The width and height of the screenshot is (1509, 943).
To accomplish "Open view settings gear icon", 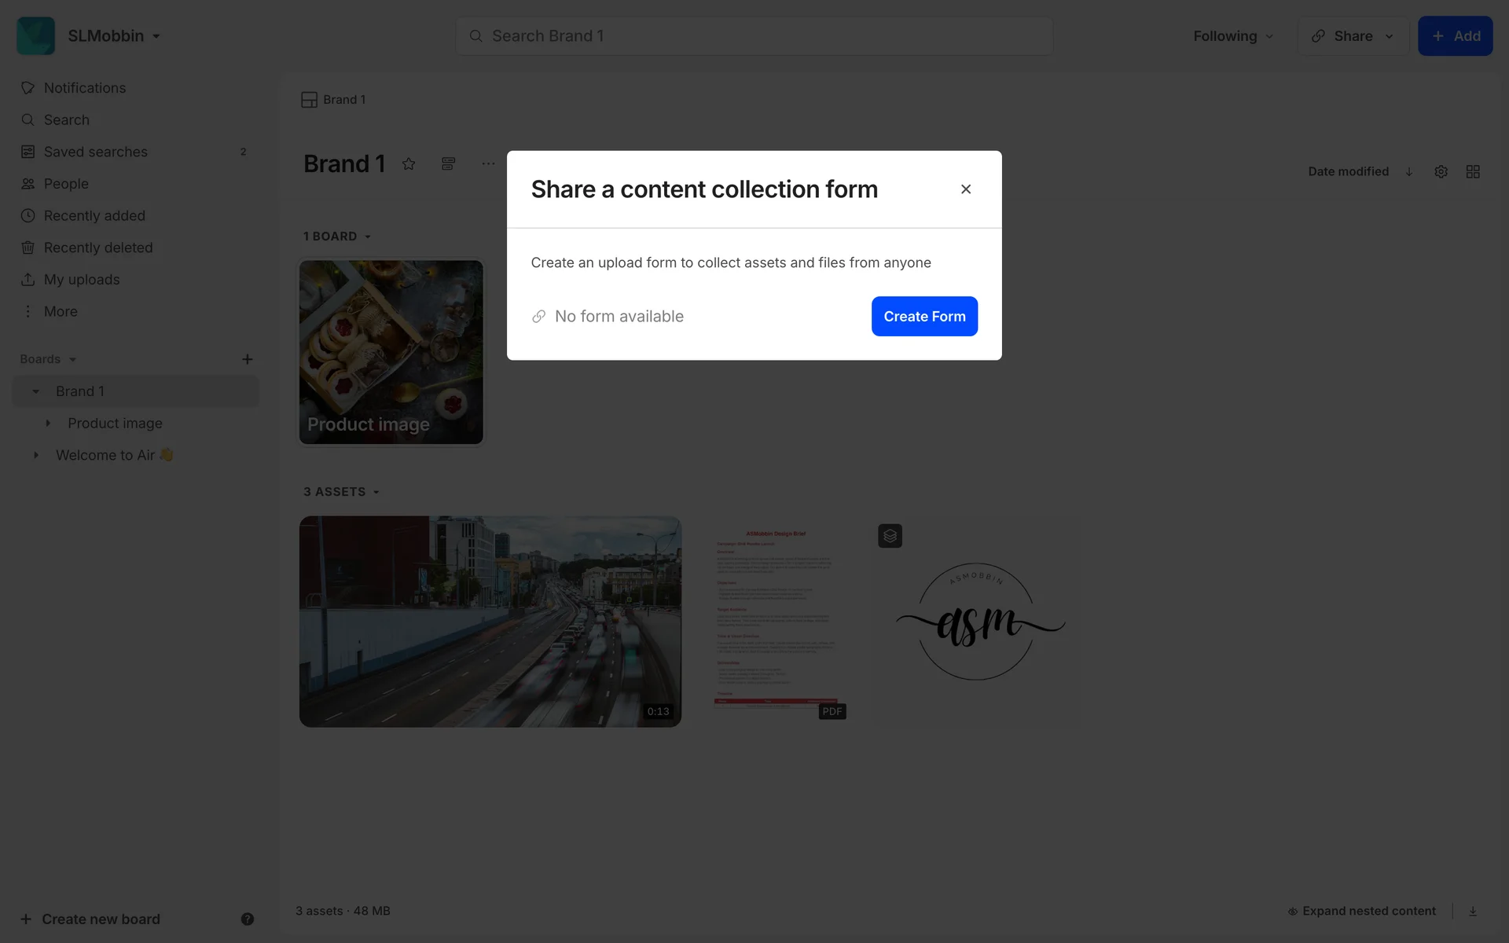I will coord(1441,171).
